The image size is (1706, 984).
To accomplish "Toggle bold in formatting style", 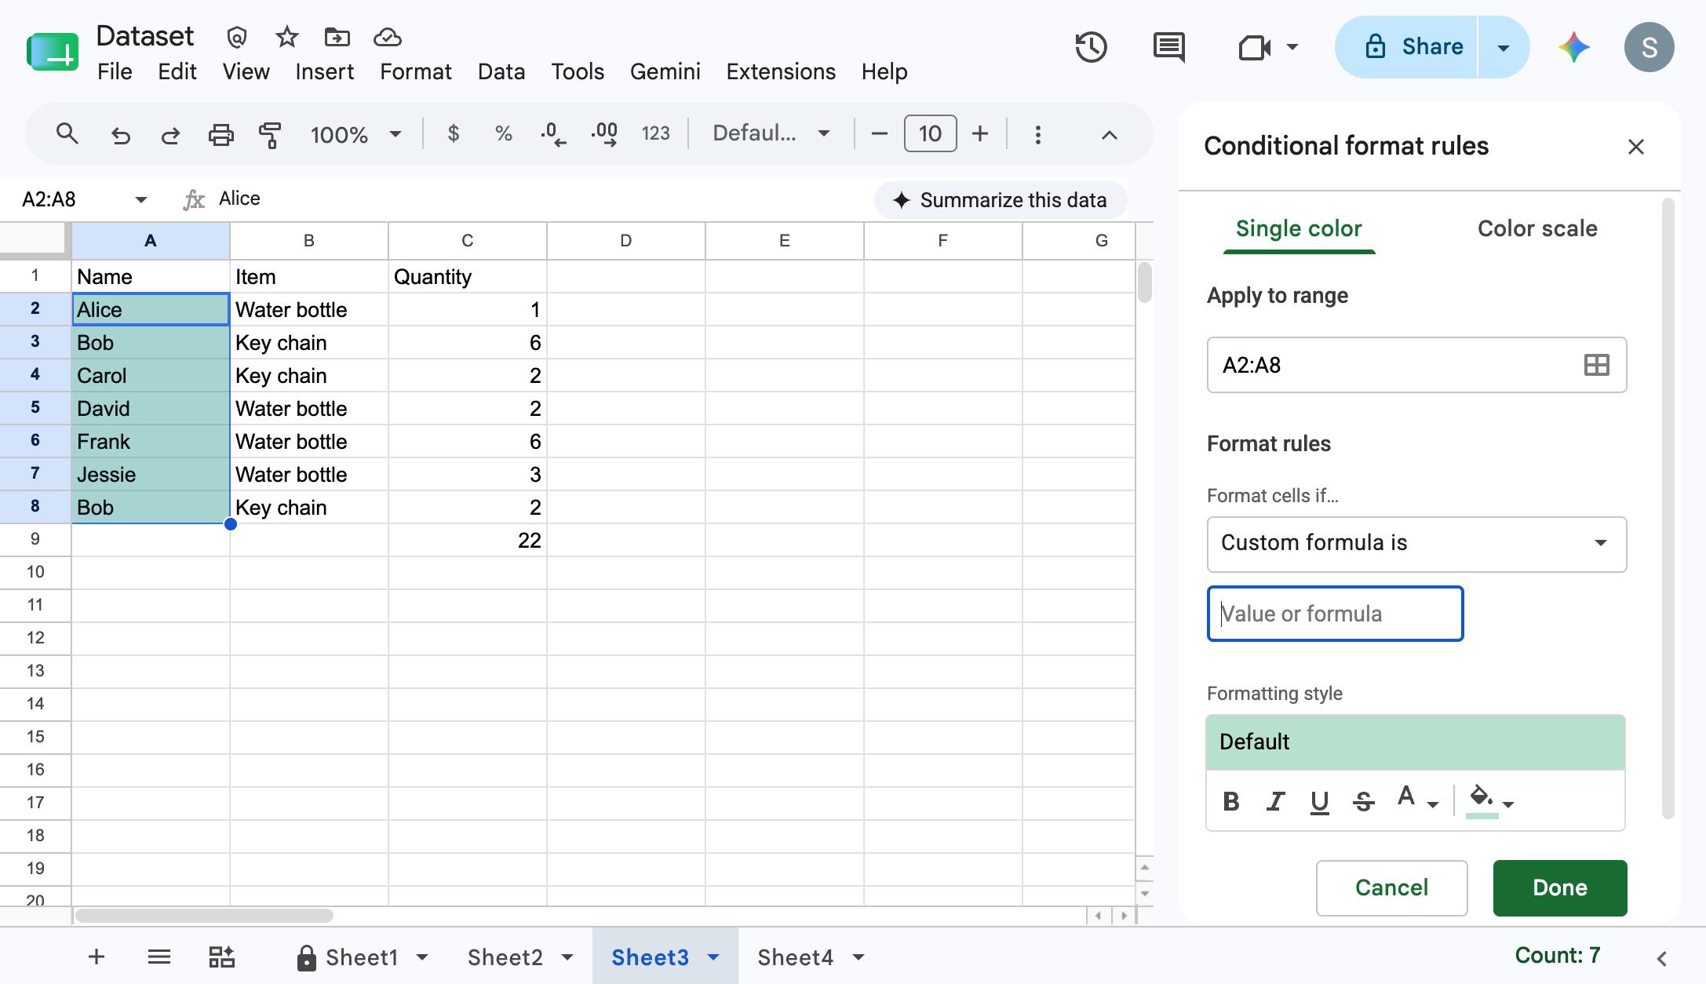I will [1231, 801].
